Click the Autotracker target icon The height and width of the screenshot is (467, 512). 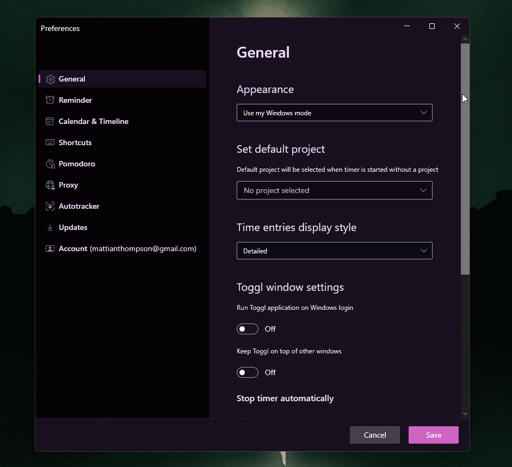[50, 206]
